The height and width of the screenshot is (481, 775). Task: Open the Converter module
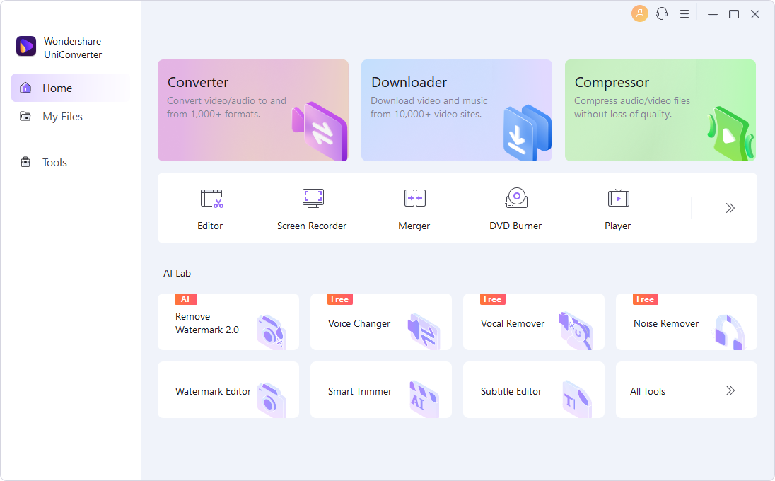click(x=252, y=110)
